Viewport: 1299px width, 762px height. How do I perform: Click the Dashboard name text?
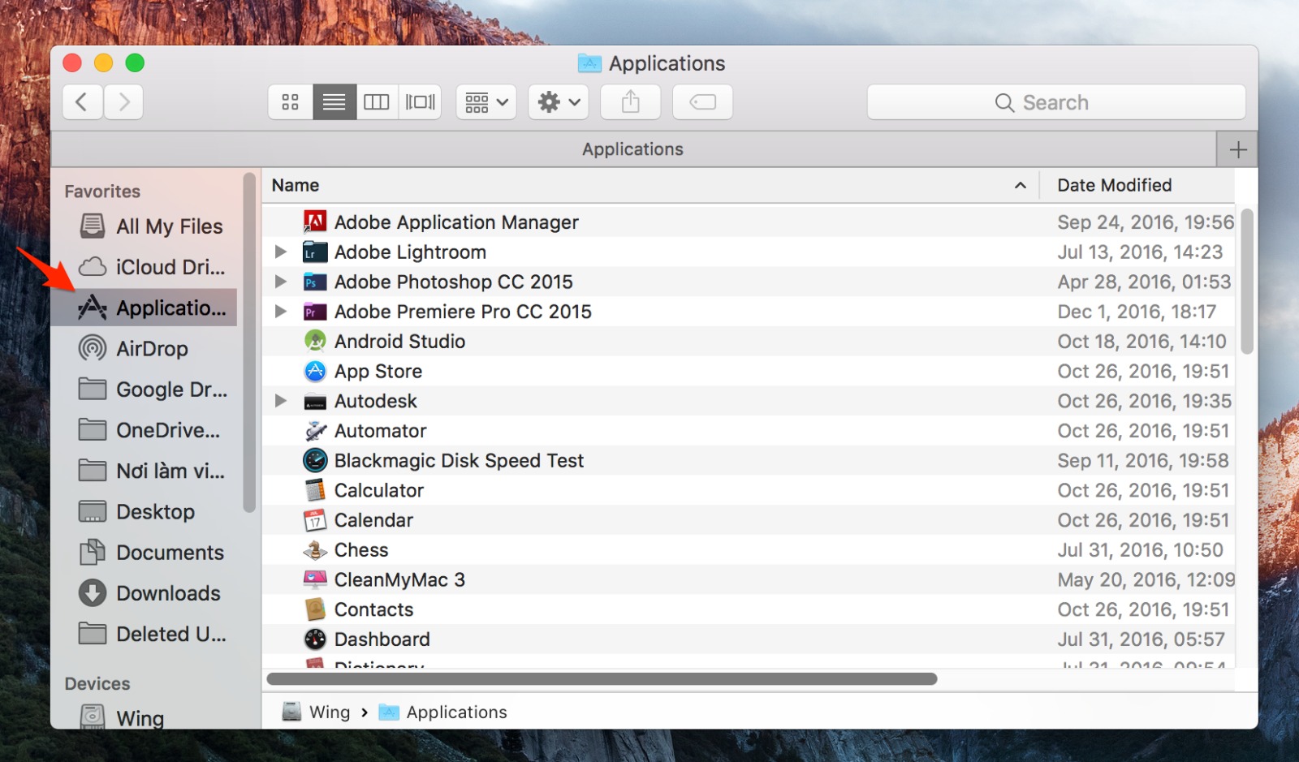382,639
